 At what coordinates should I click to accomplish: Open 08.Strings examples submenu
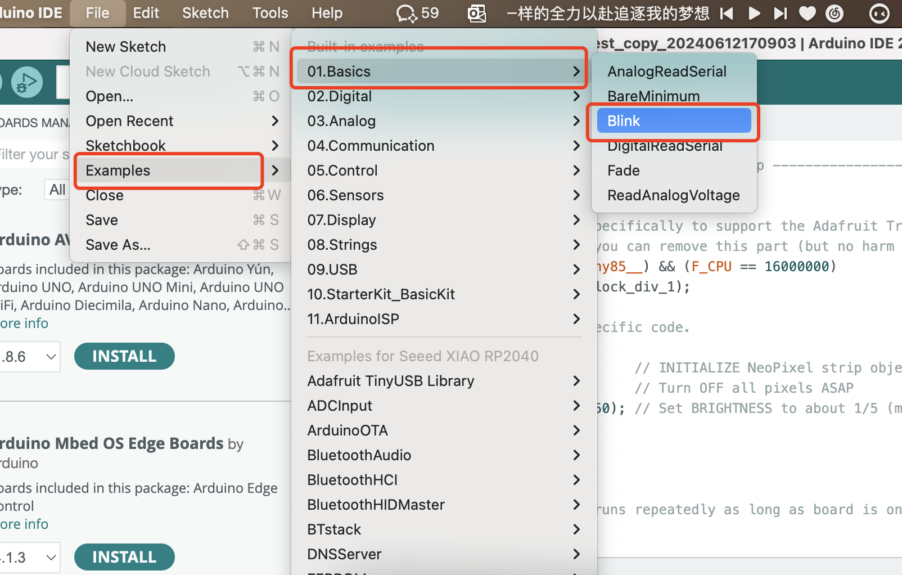point(444,245)
